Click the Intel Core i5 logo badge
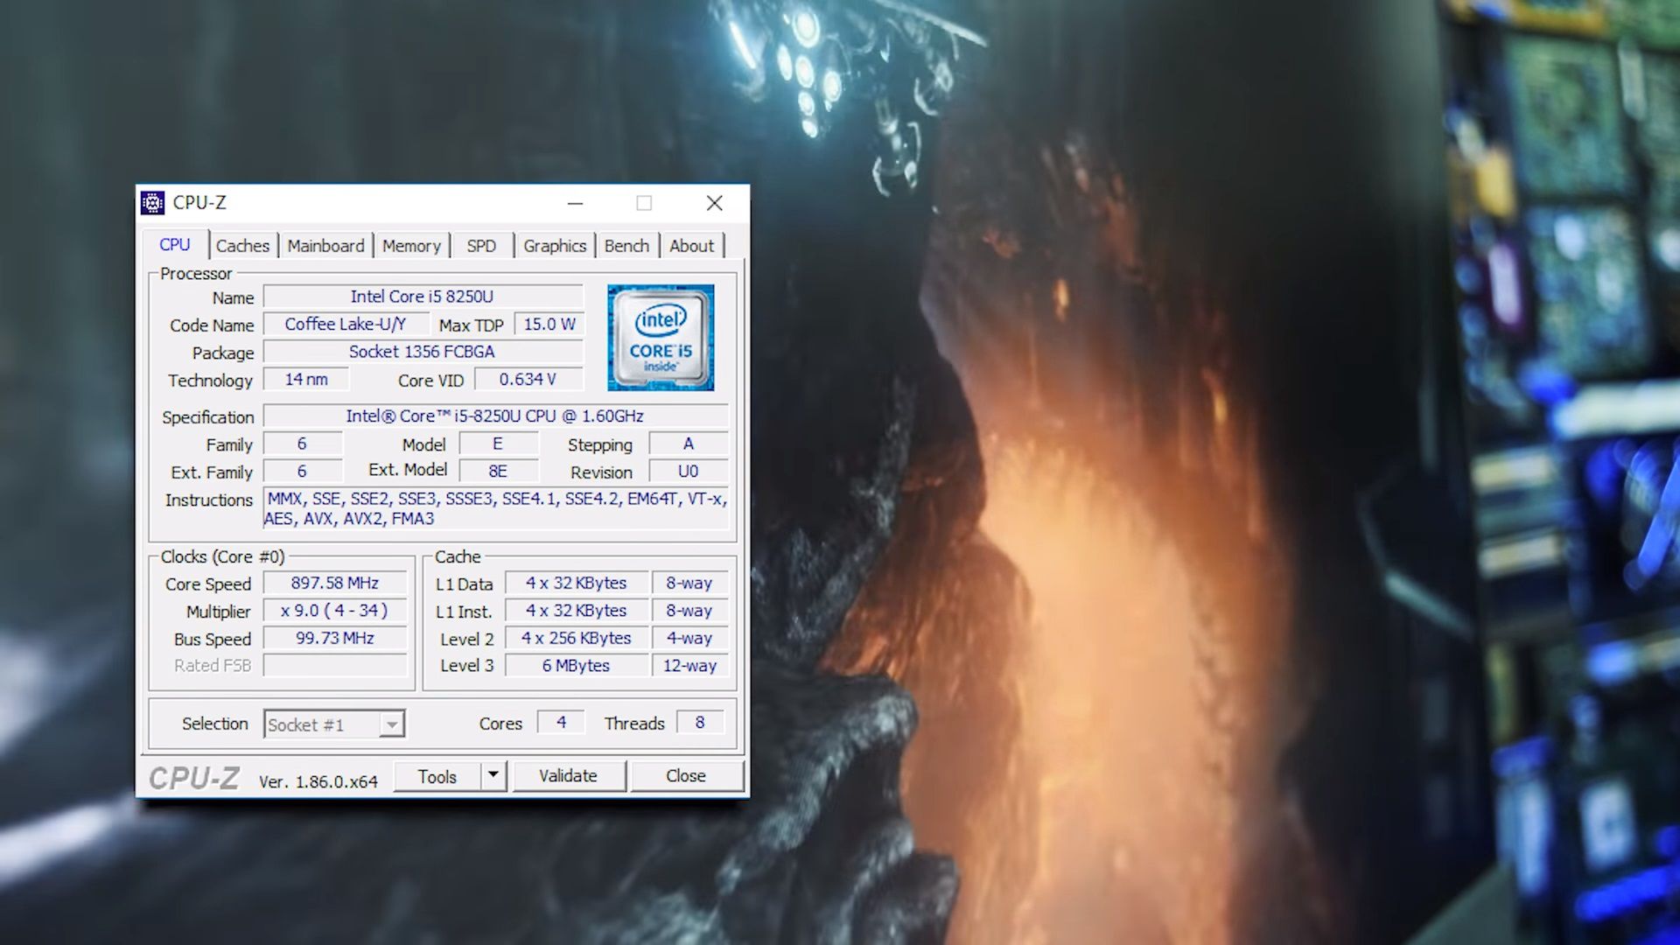Viewport: 1680px width, 945px height. 661,338
